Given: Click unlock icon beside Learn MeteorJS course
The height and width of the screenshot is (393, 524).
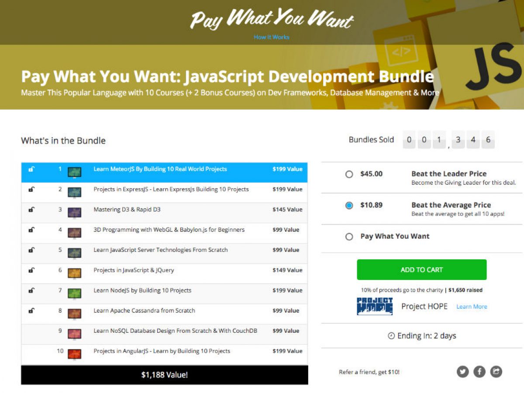Looking at the screenshot, I should click(31, 169).
